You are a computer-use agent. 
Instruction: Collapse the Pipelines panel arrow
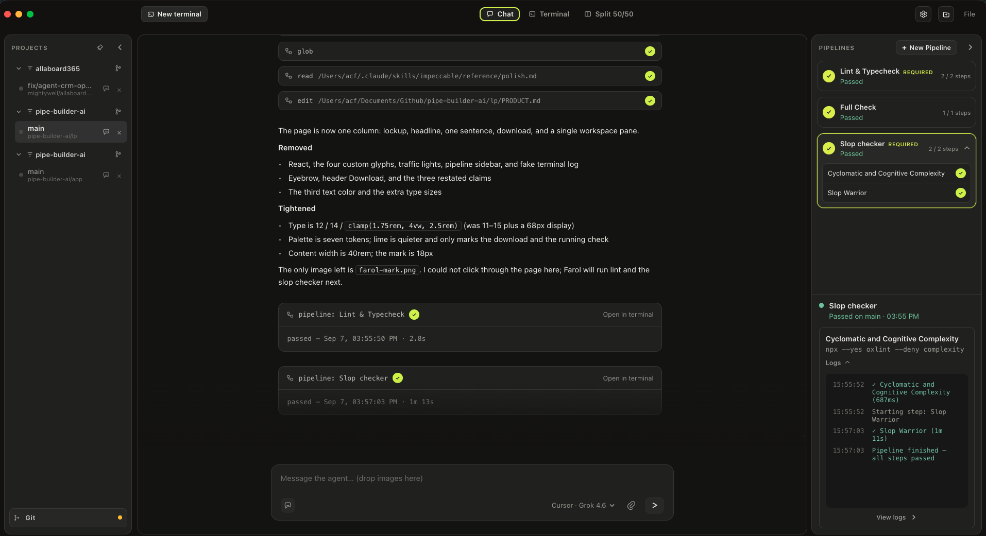tap(970, 47)
